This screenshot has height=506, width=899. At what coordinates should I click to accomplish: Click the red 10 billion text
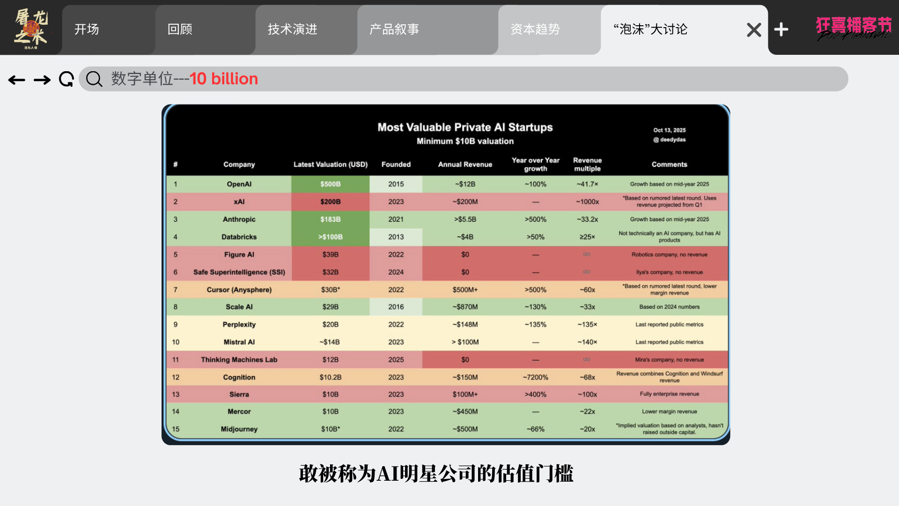(x=224, y=79)
